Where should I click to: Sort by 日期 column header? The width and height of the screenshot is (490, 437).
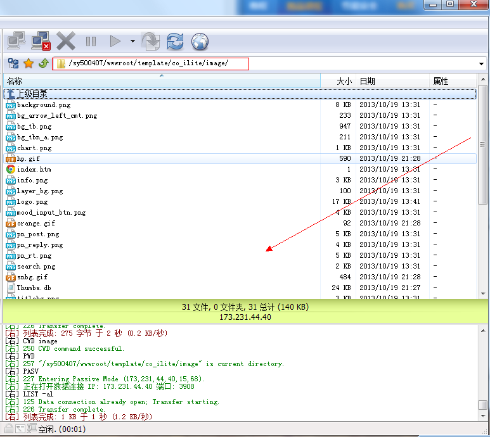click(x=392, y=82)
